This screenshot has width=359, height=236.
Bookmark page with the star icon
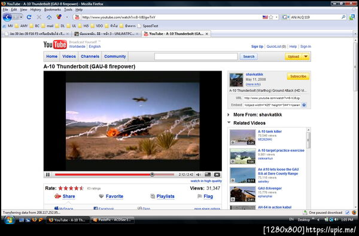click(x=271, y=17)
